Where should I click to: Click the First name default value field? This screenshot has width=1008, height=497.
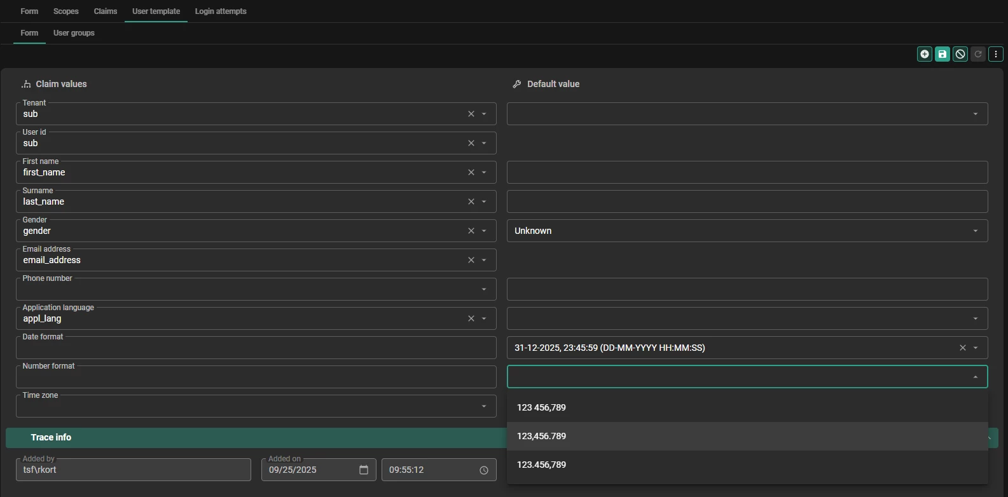click(x=747, y=172)
